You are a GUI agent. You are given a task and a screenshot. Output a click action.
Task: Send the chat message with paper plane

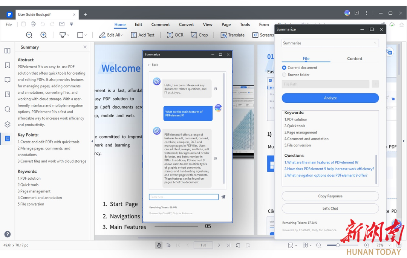click(x=223, y=197)
